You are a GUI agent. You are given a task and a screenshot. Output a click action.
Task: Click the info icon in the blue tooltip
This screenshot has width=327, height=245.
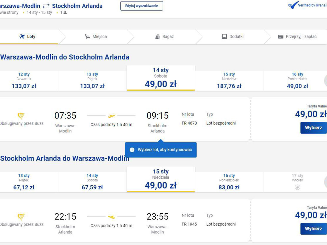tap(132, 150)
